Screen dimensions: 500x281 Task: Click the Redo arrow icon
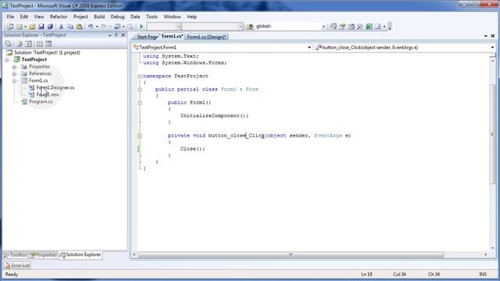coord(103,27)
